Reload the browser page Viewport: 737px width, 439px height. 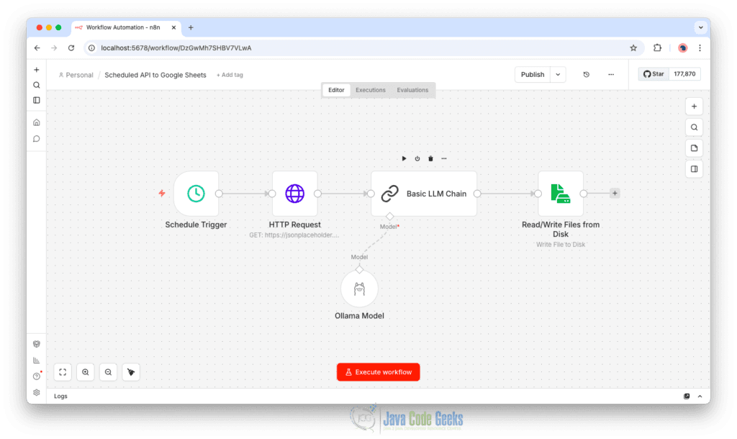pyautogui.click(x=71, y=48)
